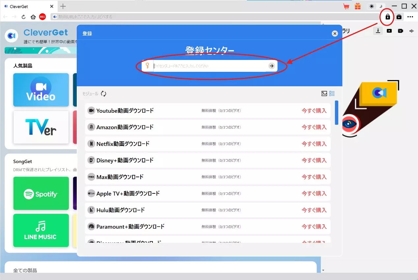Screen dimensions: 418x280
Task: Reload the page with the refresh icon
Action: tap(23, 17)
